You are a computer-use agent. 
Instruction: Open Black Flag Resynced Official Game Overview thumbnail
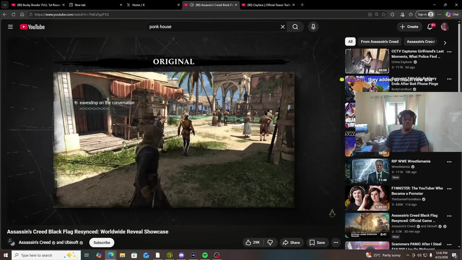point(367,225)
